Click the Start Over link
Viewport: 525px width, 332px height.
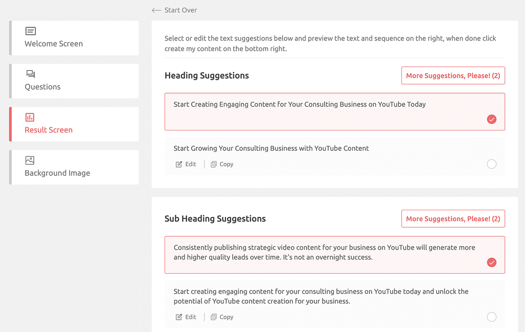[x=180, y=10]
